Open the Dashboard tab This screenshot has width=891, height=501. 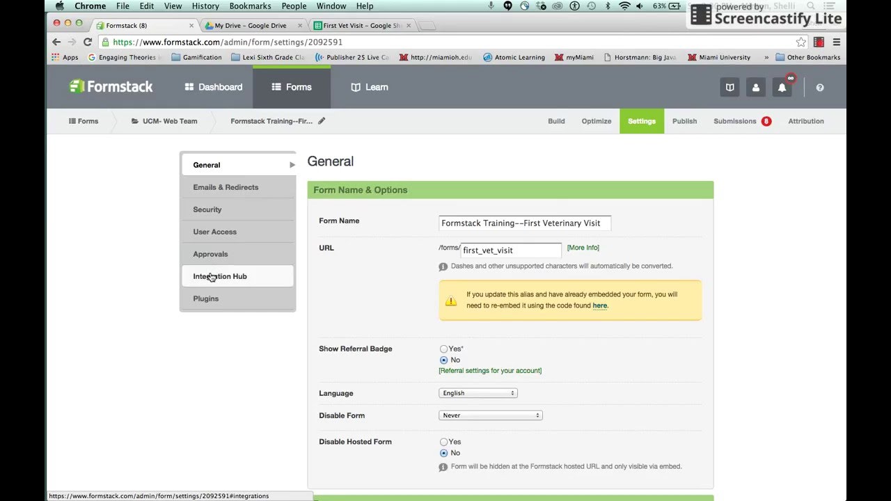tap(213, 87)
